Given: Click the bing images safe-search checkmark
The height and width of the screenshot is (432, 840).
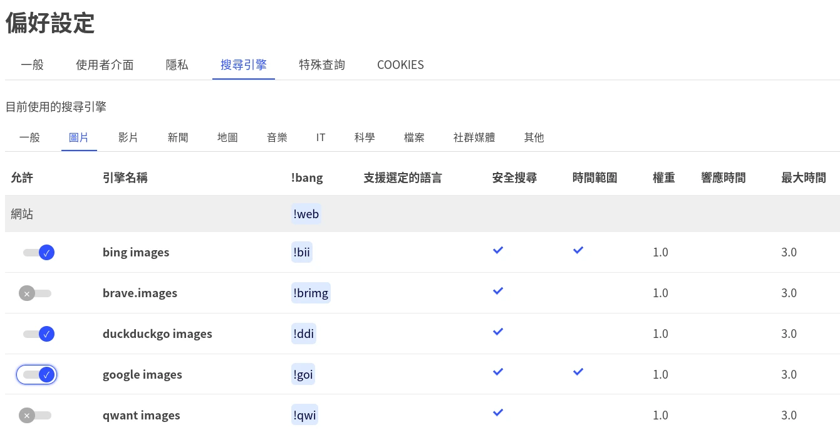Looking at the screenshot, I should click(x=498, y=250).
